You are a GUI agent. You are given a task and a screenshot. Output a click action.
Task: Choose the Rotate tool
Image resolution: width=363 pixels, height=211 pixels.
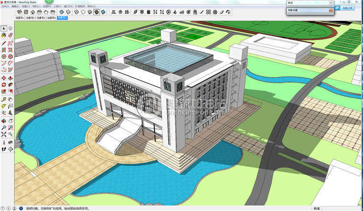click(x=4, y=84)
